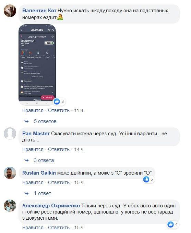Open Александр Охрименко's avatar
Viewport: 191px width, 233px height.
pyautogui.click(x=10, y=206)
